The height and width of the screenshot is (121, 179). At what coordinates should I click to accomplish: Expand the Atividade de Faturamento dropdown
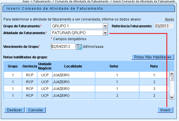105,33
